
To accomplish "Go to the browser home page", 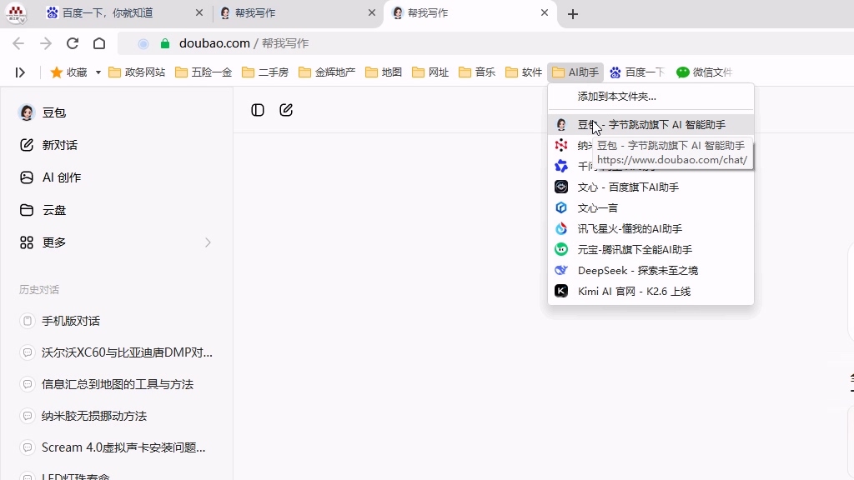I will click(99, 43).
